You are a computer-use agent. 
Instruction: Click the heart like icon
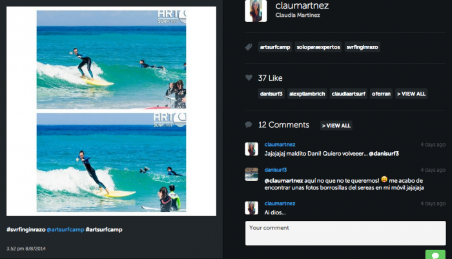click(249, 78)
